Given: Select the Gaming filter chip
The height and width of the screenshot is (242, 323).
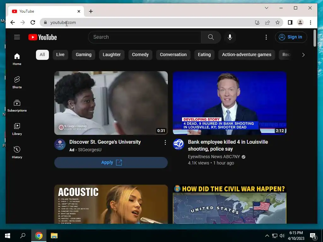Looking at the screenshot, I should click(83, 55).
